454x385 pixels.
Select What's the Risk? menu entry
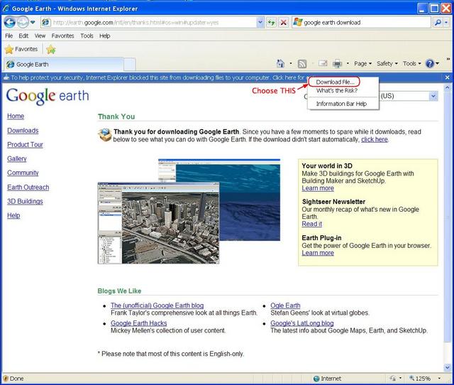(337, 90)
